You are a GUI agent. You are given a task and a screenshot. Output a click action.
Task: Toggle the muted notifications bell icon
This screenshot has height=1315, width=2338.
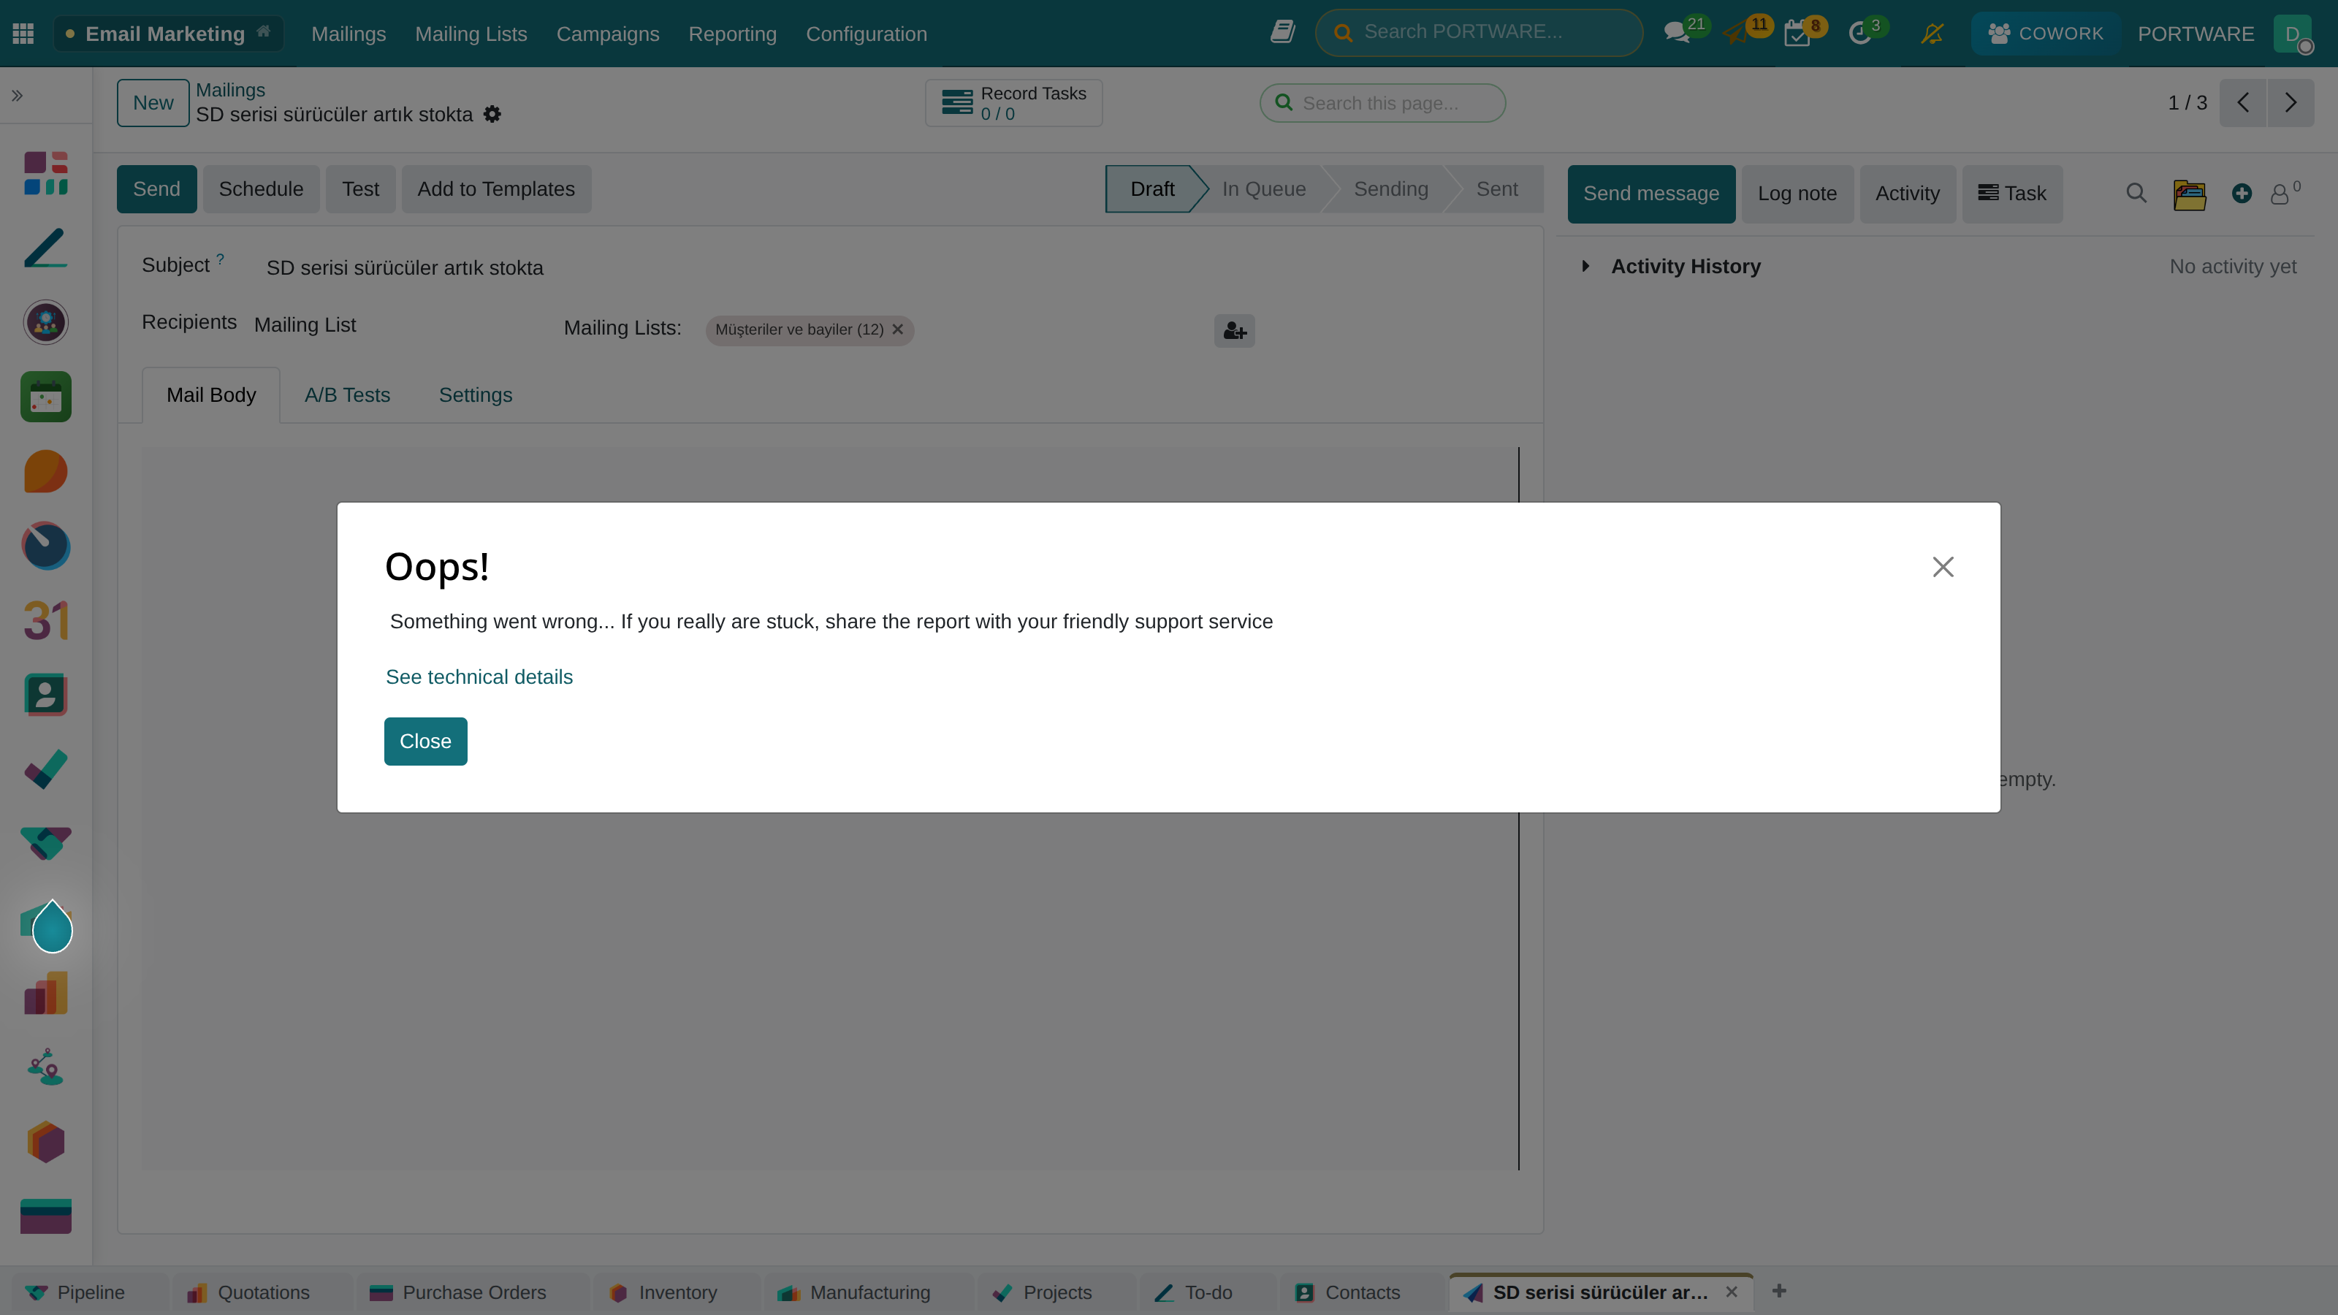click(x=1933, y=34)
